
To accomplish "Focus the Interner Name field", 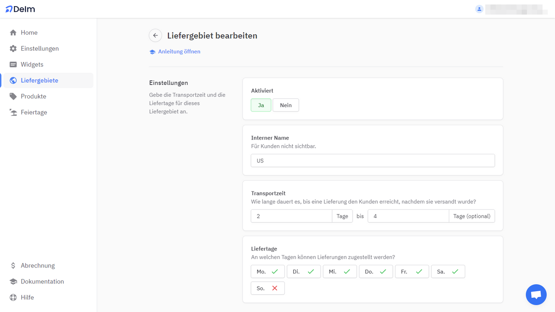I will point(373,161).
